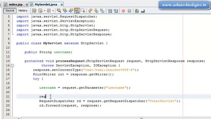Switch to the History view

coord(23,11)
